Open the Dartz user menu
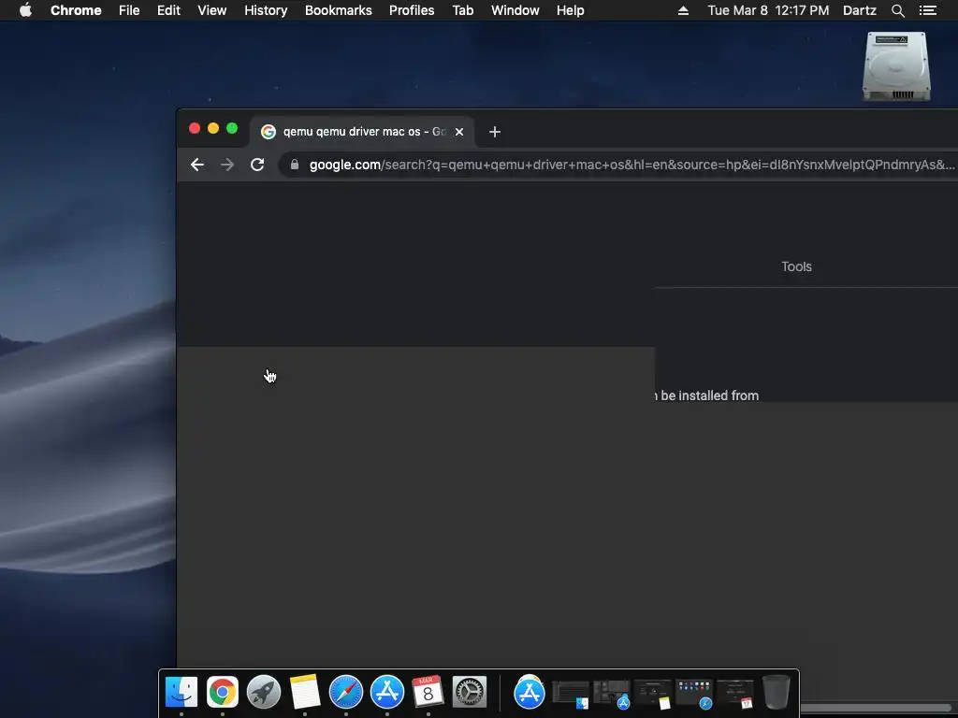Screen dimensions: 958x718 [860, 10]
